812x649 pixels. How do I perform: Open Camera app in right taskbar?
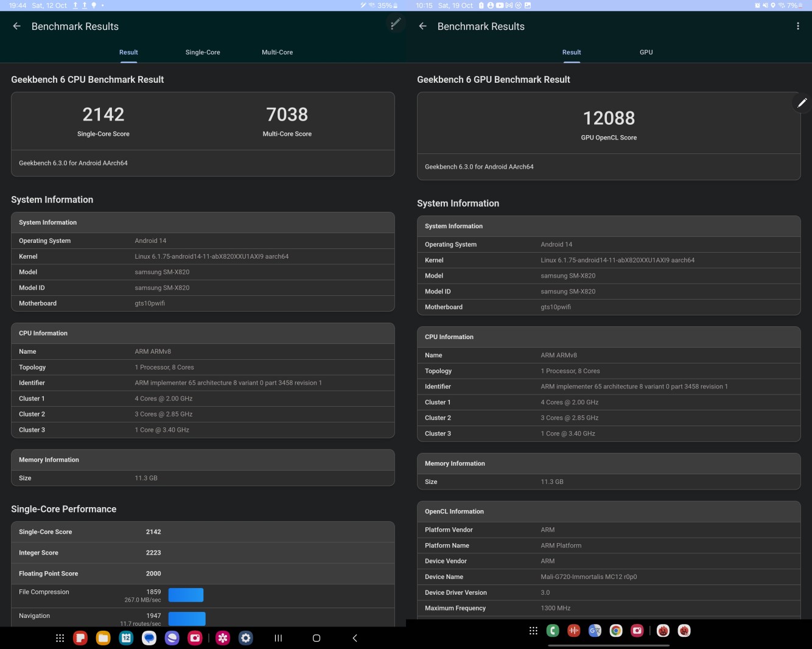coord(637,631)
